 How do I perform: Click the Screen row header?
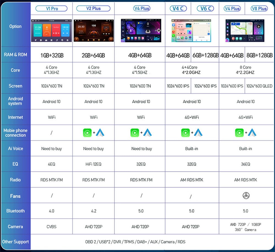pyautogui.click(x=15, y=86)
